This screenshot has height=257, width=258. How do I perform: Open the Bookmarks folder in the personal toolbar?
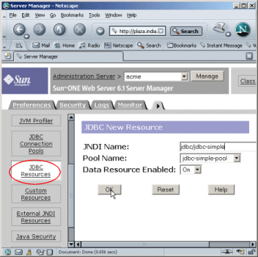181,45
